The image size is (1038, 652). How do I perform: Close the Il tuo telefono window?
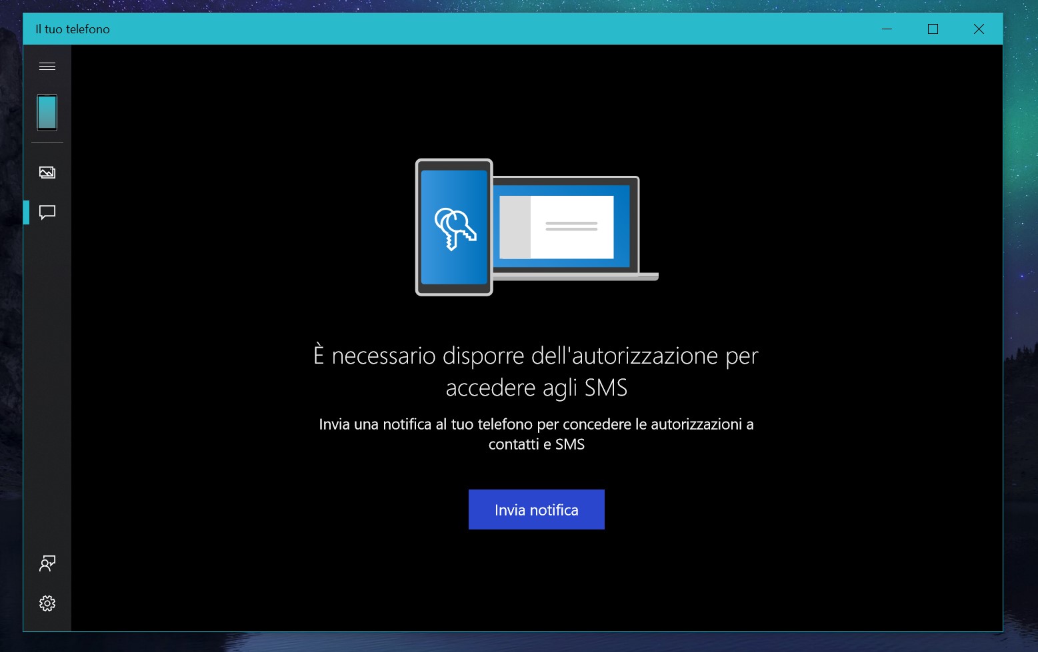pyautogui.click(x=979, y=29)
